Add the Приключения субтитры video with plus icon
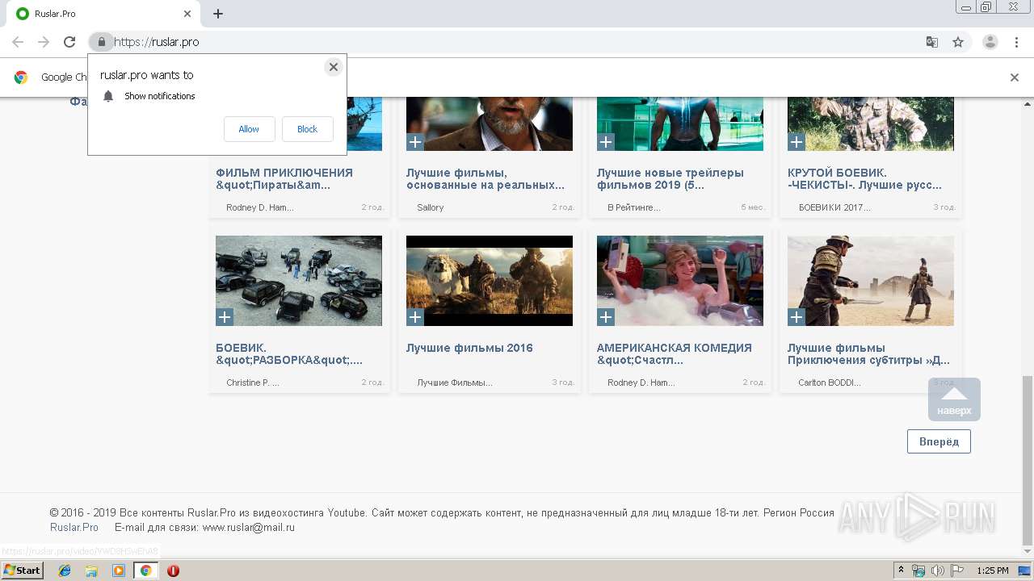The image size is (1034, 581). 797,317
